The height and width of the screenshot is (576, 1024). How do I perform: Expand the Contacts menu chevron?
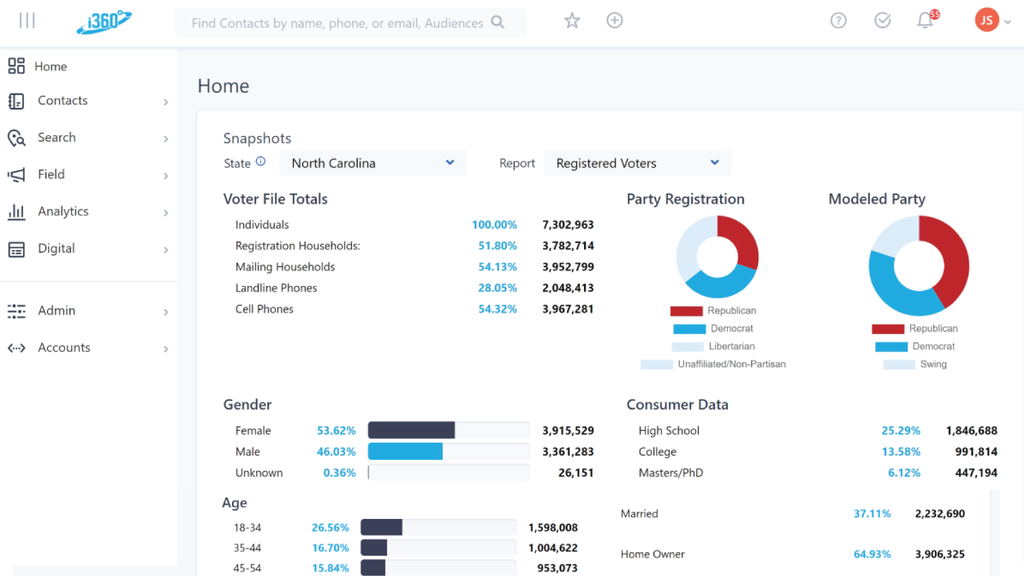tap(166, 102)
